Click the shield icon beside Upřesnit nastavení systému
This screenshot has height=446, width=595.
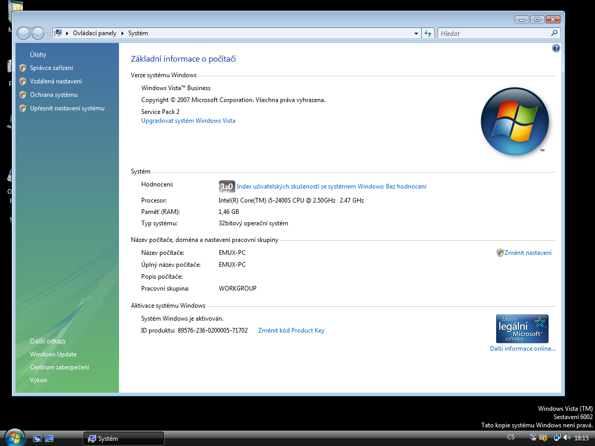coord(23,108)
